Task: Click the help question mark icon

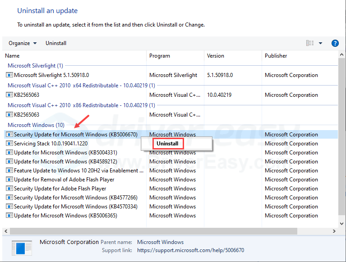Action: [335, 43]
